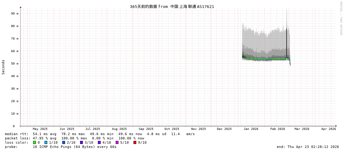Click the light blue 1/10 loss swatch

tap(46, 142)
